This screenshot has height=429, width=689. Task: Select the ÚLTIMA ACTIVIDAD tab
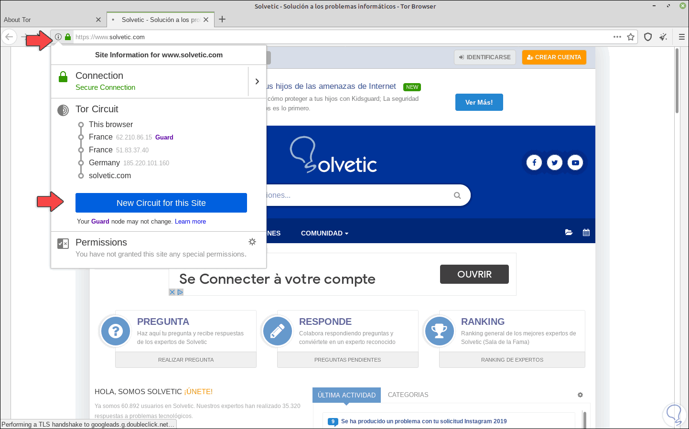tap(346, 395)
